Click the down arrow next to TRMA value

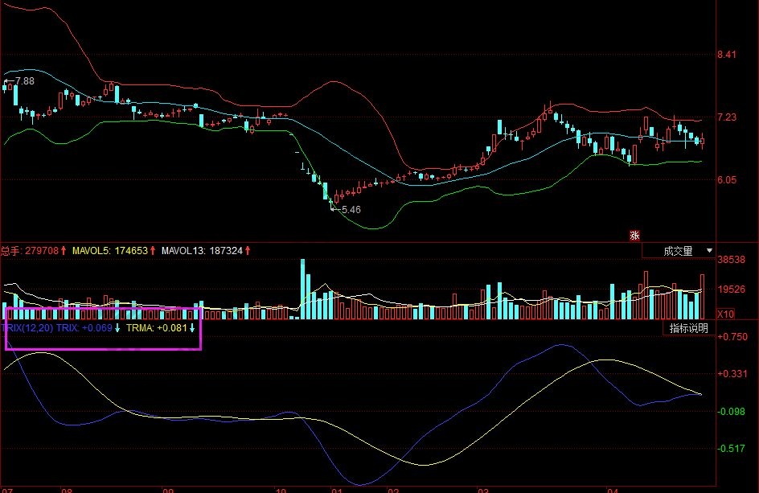point(192,328)
